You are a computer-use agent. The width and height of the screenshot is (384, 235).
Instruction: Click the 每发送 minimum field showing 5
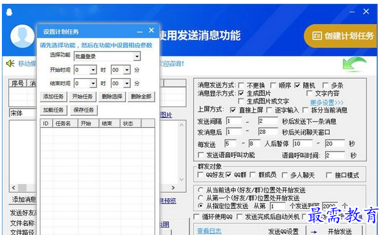(x=230, y=144)
